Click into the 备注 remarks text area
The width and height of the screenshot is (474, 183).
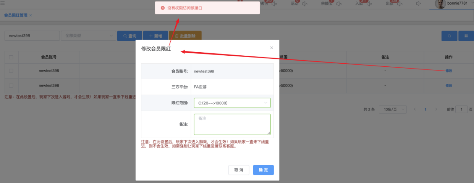point(232,124)
